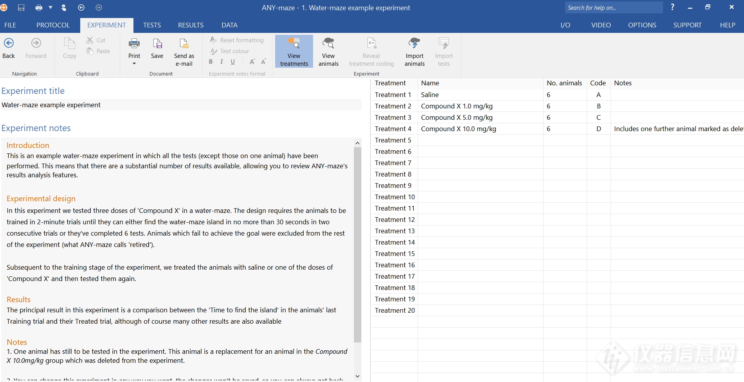
Task: Click the title bar forward arrow icon
Action: [x=99, y=7]
